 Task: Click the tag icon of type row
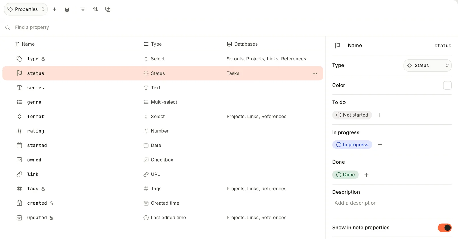click(x=19, y=59)
